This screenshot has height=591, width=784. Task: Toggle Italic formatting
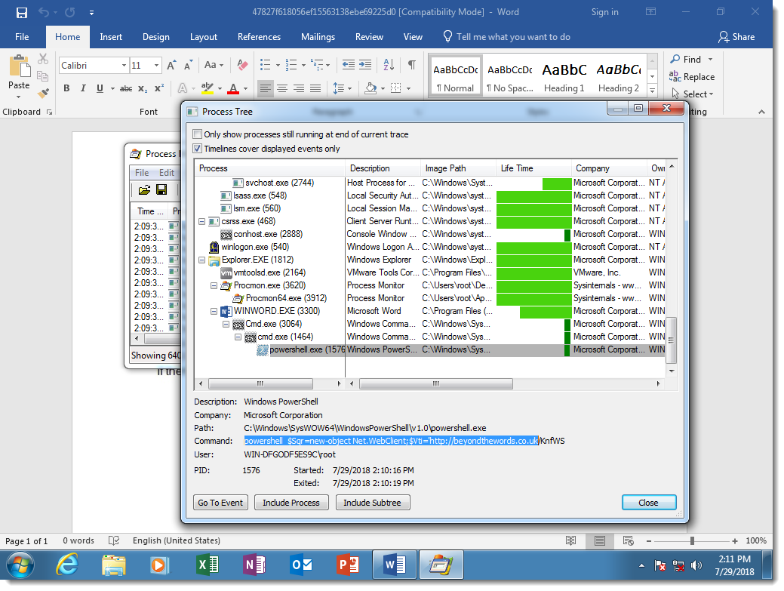[x=83, y=88]
